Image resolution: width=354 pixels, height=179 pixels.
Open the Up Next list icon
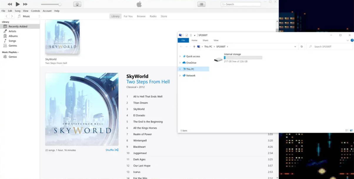click(x=201, y=4)
